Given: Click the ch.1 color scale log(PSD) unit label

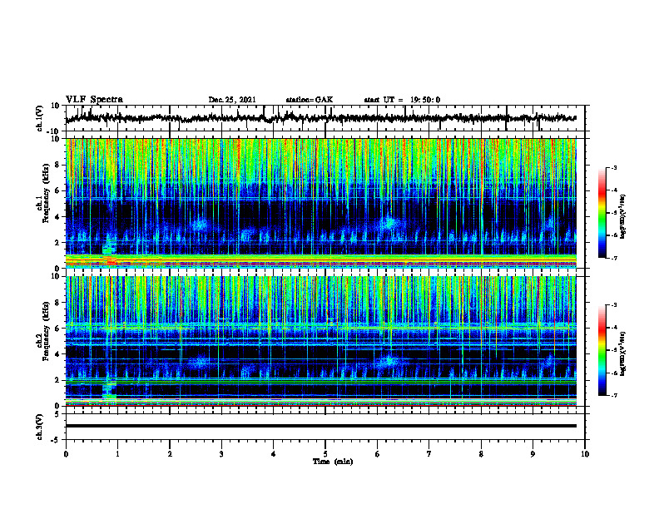Looking at the screenshot, I should 623,216.
